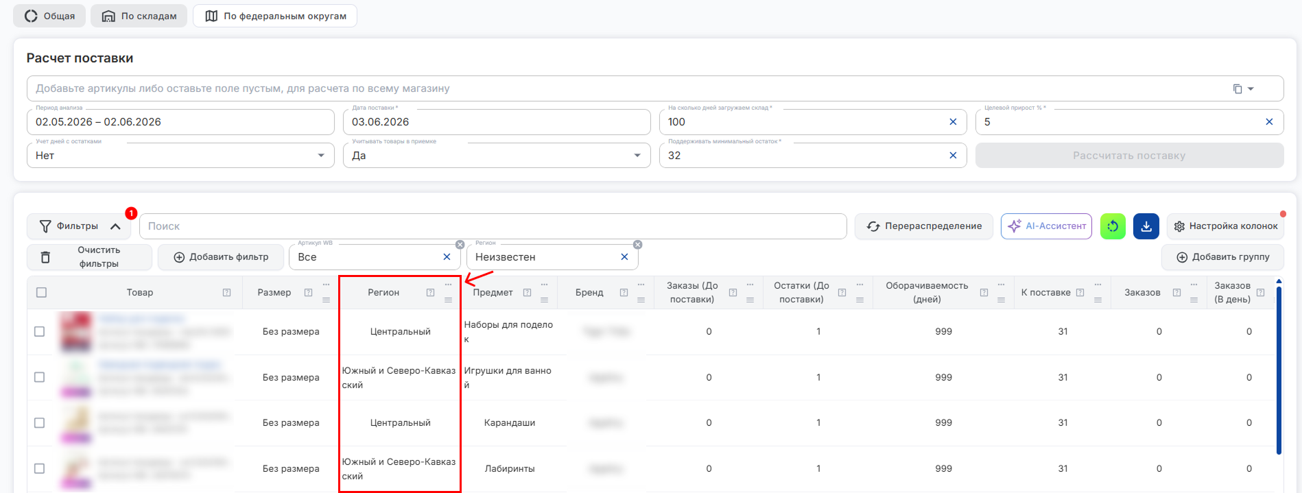Click the green refresh icon button
Image resolution: width=1302 pixels, height=493 pixels.
click(1113, 226)
